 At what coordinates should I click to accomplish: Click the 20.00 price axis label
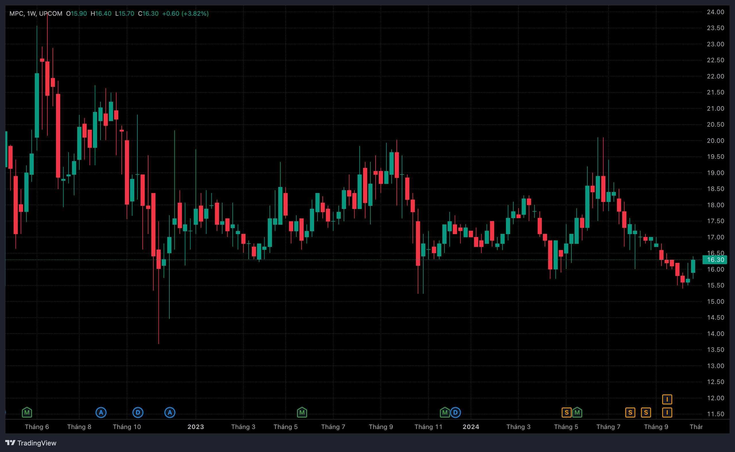(715, 141)
